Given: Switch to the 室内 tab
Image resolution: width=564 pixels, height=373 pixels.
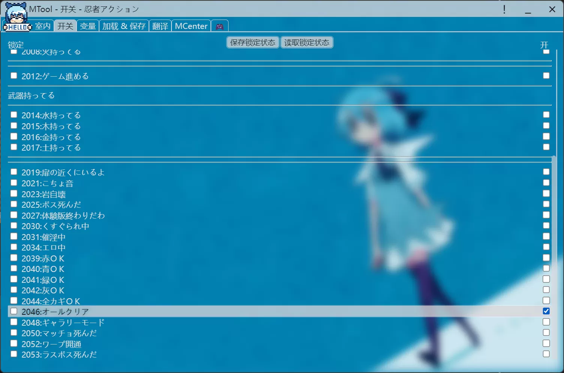Looking at the screenshot, I should (43, 26).
